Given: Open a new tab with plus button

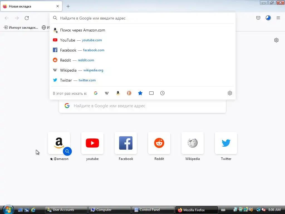Looking at the screenshot, I should [x=68, y=6].
